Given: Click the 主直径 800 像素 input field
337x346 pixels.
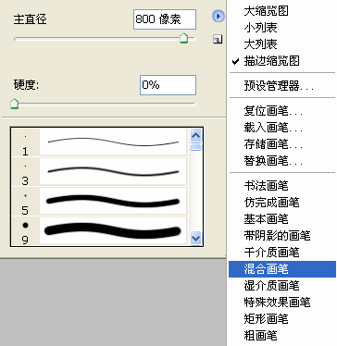Looking at the screenshot, I should 165,19.
